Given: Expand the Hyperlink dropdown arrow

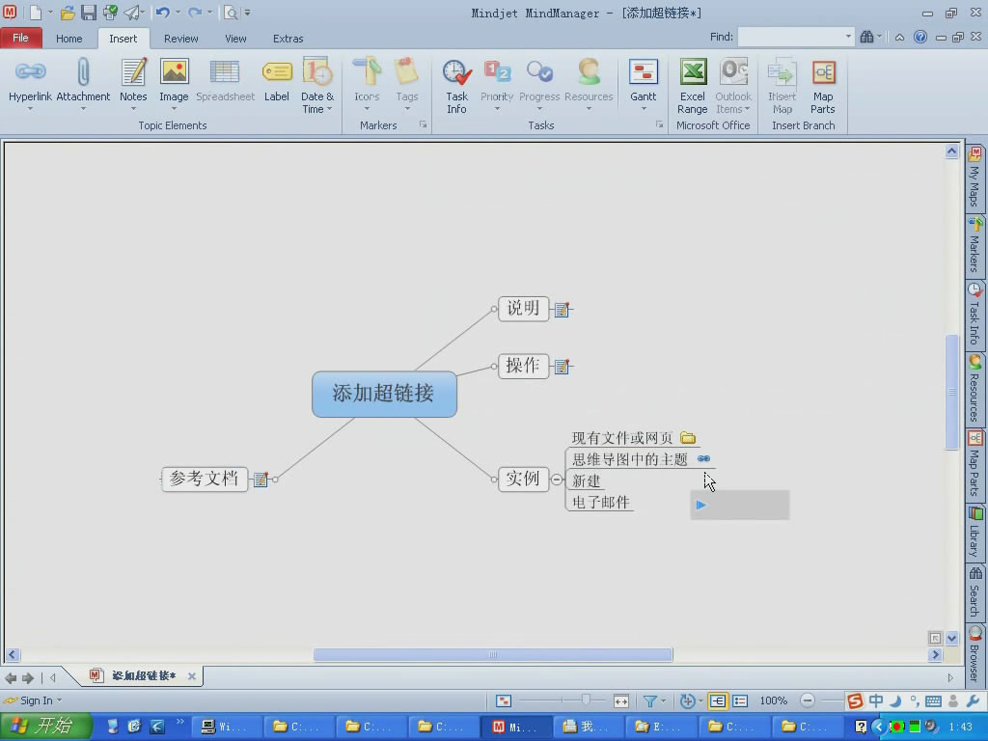Looking at the screenshot, I should coord(30,109).
